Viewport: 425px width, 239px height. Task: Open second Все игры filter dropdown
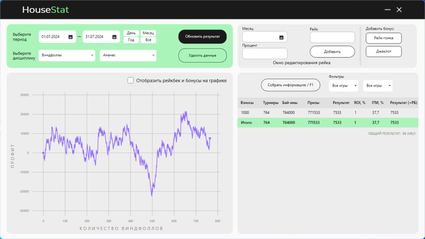click(378, 86)
